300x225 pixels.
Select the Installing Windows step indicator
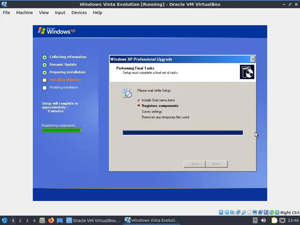tap(45, 80)
